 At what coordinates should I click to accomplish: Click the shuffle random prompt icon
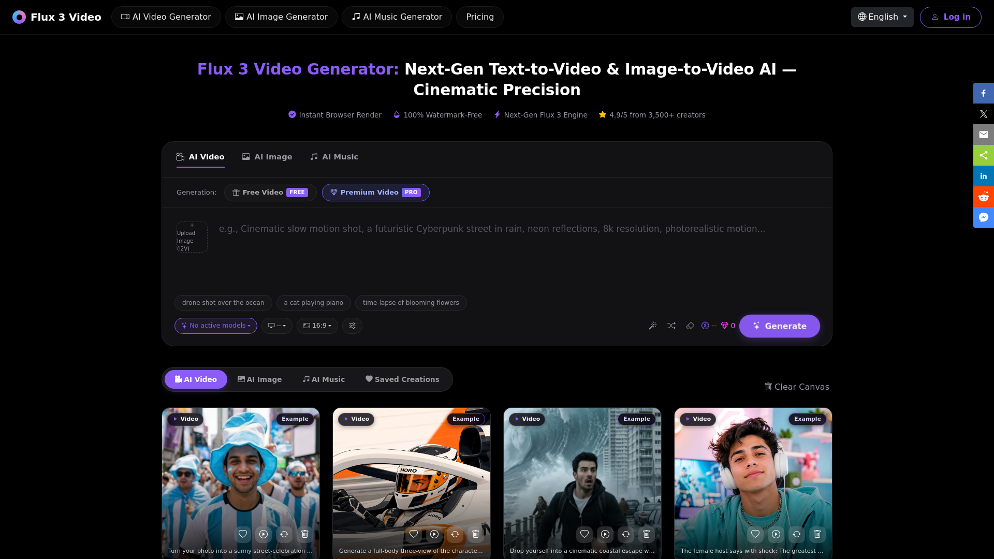point(671,326)
